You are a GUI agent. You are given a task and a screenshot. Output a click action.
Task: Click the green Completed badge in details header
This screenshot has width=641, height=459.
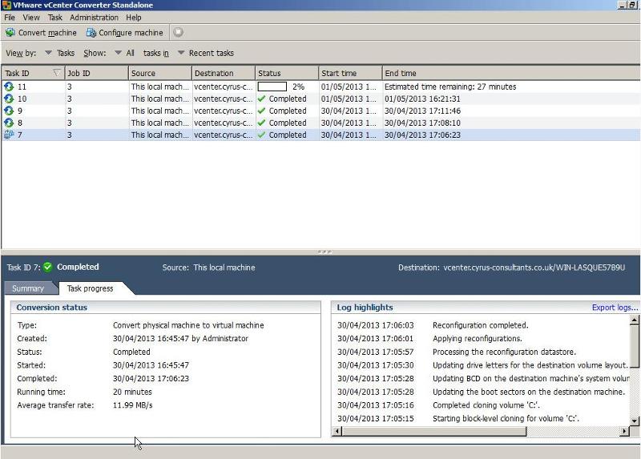click(x=48, y=267)
